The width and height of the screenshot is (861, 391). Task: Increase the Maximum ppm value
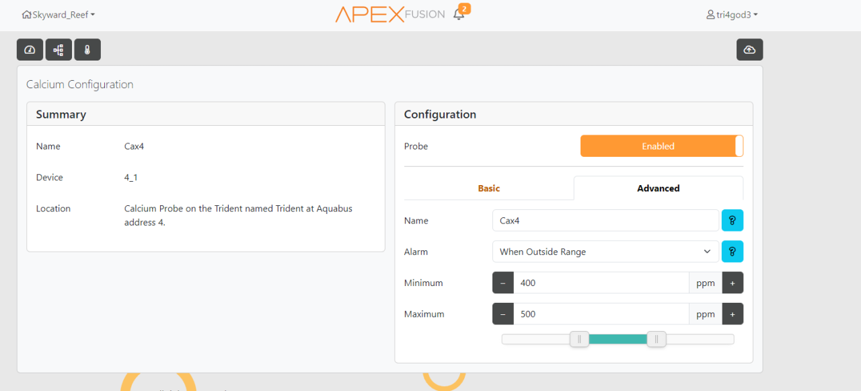point(733,314)
